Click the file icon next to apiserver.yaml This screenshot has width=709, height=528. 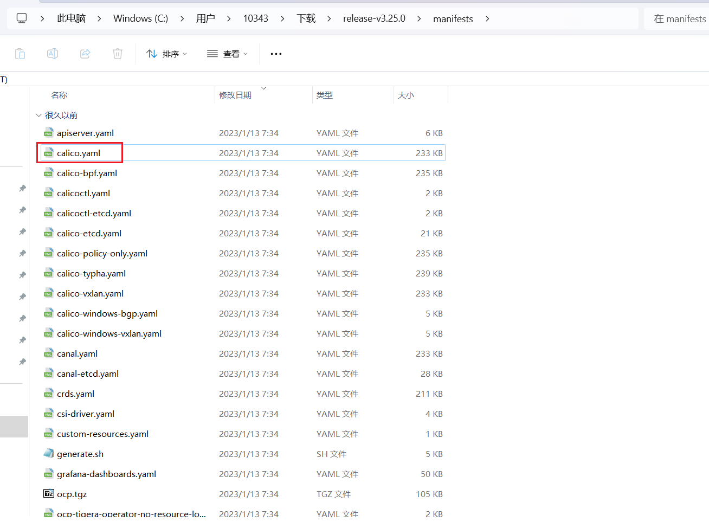click(x=48, y=133)
